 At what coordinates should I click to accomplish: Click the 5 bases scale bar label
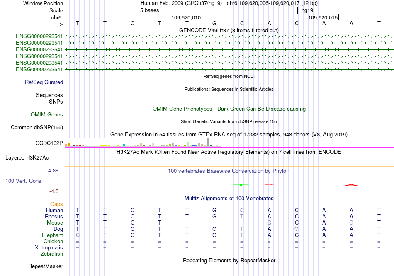[149, 10]
